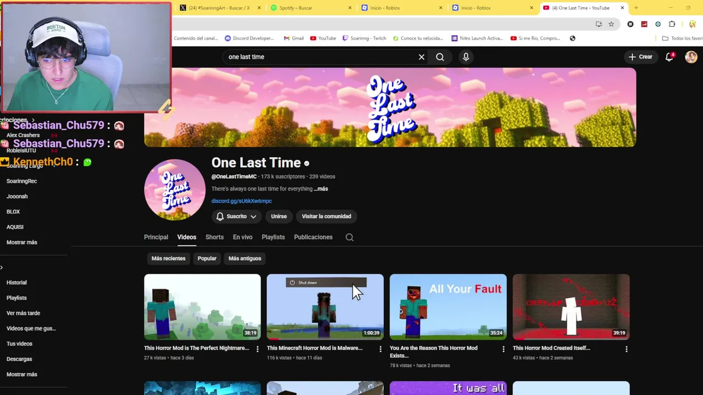The width and height of the screenshot is (703, 395).
Task: Open the Todos los favoritos bookmarks folder
Action: (682, 38)
